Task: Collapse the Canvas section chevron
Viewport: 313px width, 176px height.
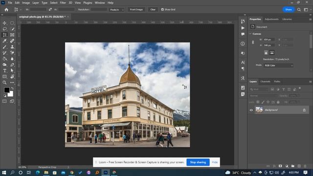Action: tap(250, 34)
